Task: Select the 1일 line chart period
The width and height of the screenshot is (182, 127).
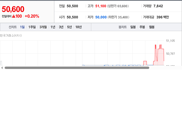Action: pos(22,27)
